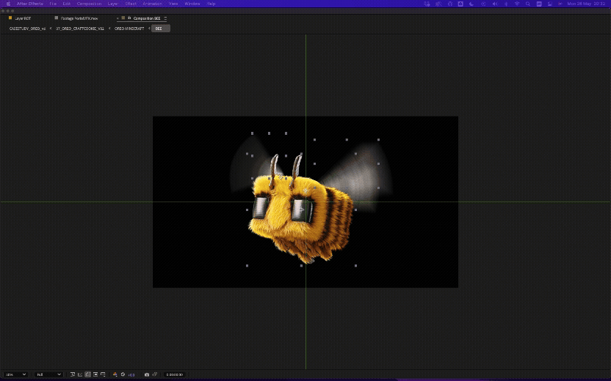Open the File menu
Viewport: 611px width, 381px height.
pyautogui.click(x=53, y=4)
